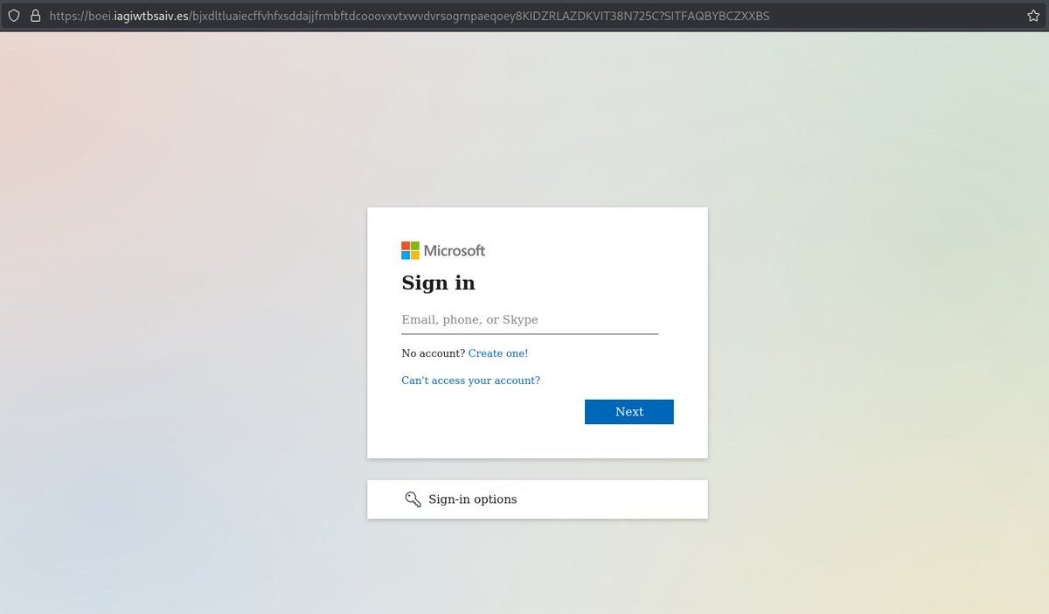
Task: Focus the Email, phone, or Skype field
Action: click(530, 320)
